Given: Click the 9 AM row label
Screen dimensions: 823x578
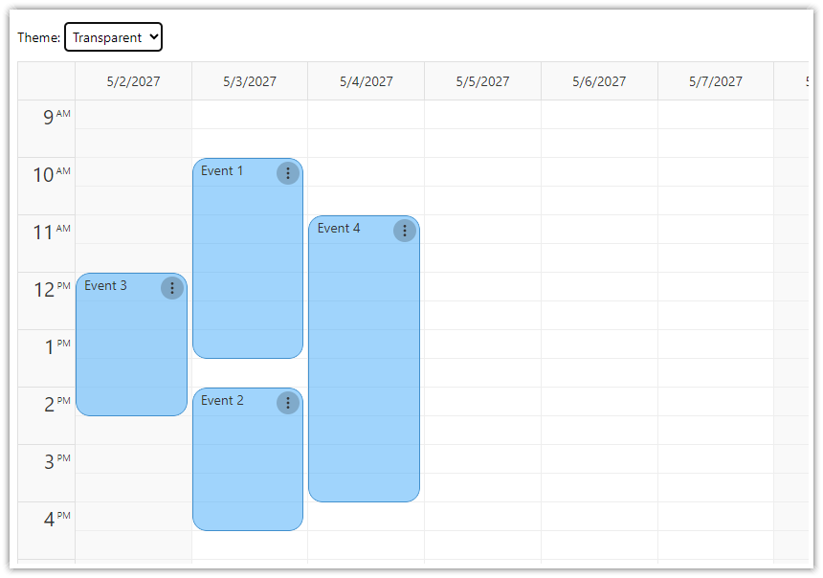Looking at the screenshot, I should (44, 116).
